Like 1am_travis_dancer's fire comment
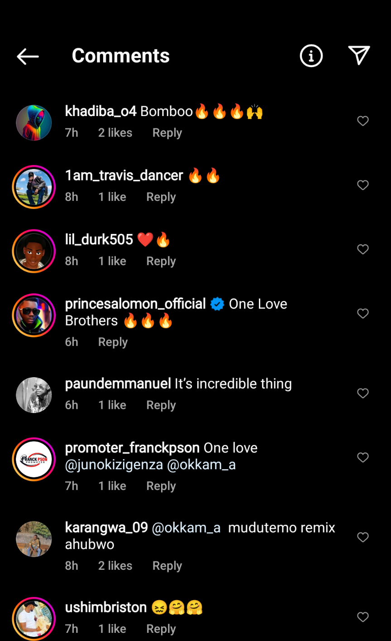 (363, 185)
